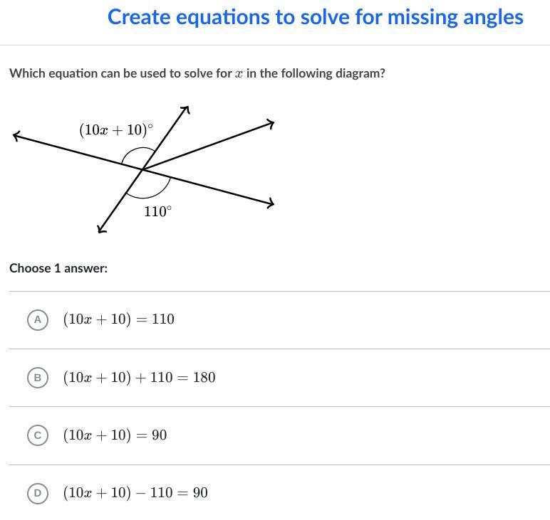Click equation (10x + 10) − 110 = 90
The image size is (550, 520).
click(x=135, y=493)
